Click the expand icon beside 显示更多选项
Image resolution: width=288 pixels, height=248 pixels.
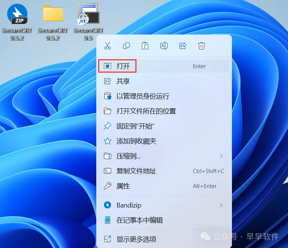[x=108, y=239]
